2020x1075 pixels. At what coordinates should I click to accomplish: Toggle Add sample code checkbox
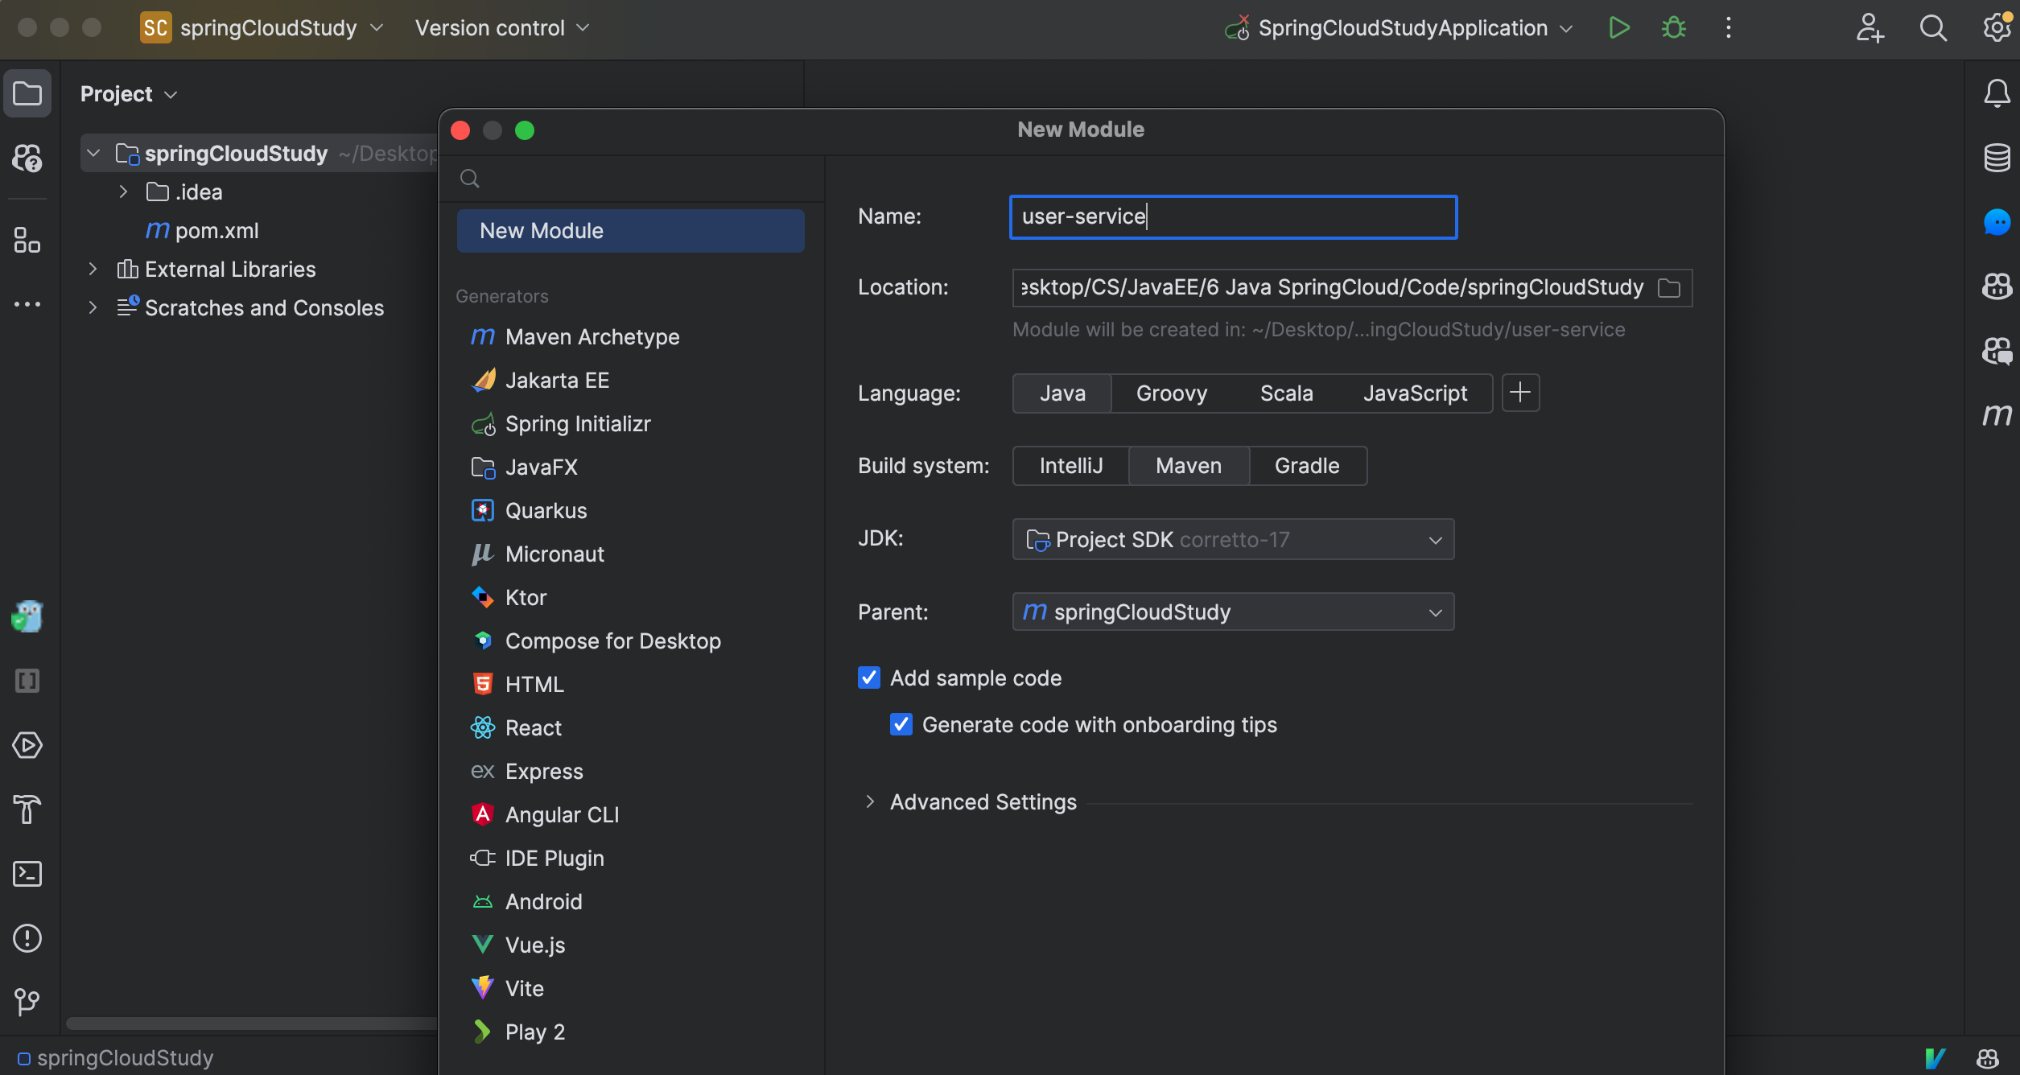(869, 678)
